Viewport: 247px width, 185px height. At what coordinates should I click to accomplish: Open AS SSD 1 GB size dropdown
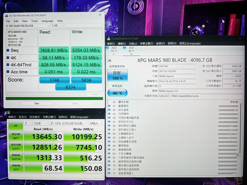58,26
